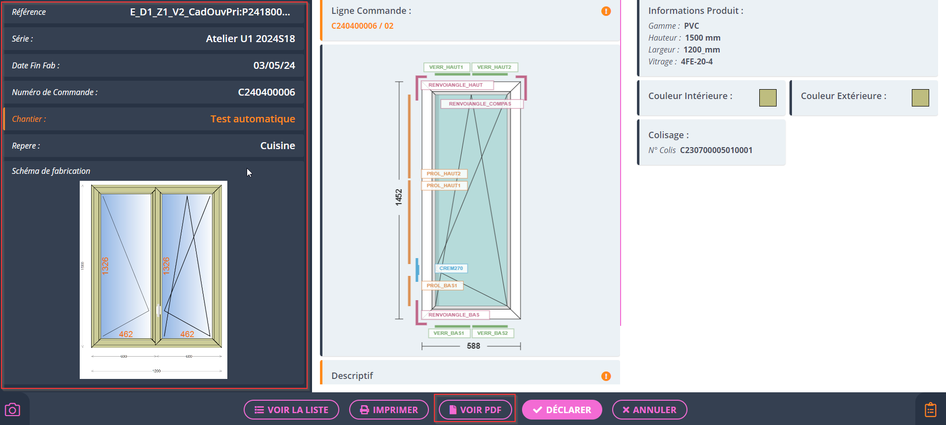Screen dimensions: 946x425
Task: Select the Chantier row Test automatique
Action: point(154,119)
